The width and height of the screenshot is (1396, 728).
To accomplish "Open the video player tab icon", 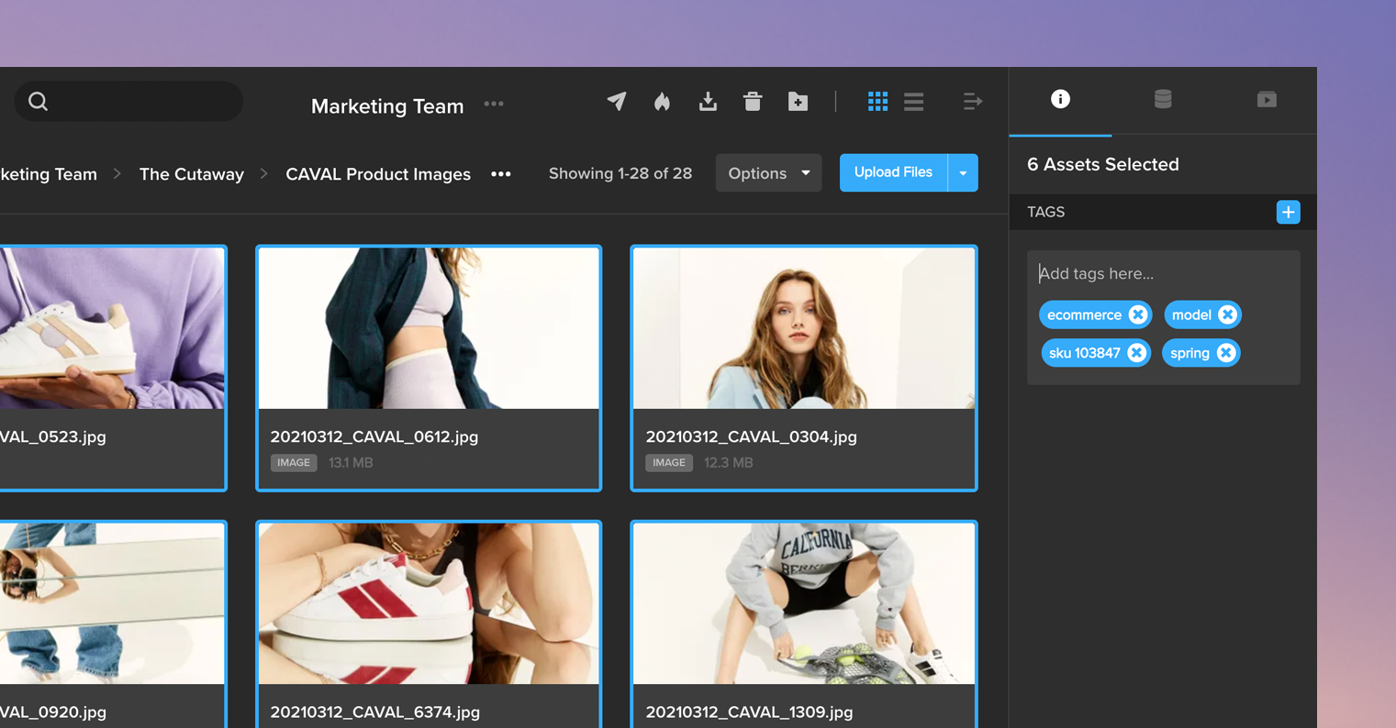I will click(x=1267, y=99).
